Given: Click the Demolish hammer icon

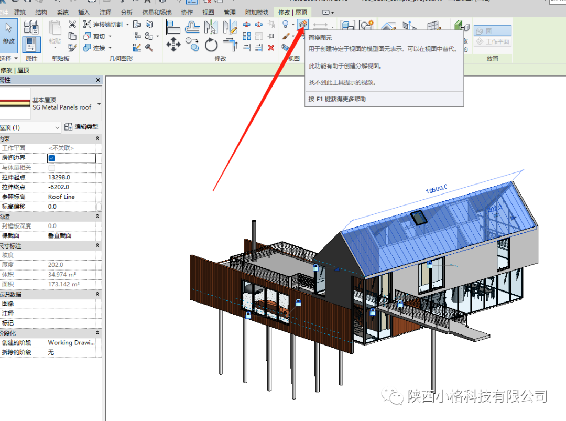Looking at the screenshot, I should tap(149, 47).
